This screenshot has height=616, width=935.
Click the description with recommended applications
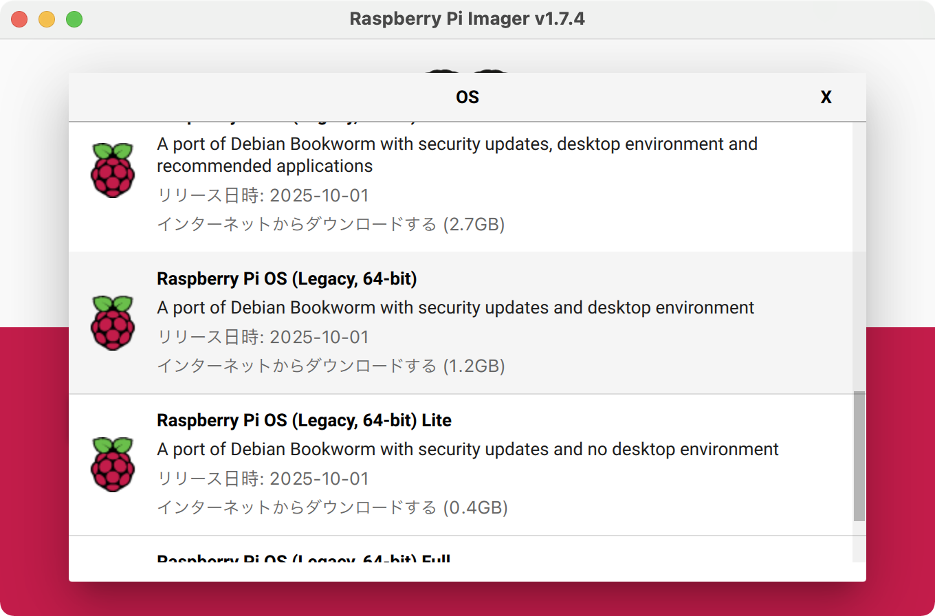click(x=457, y=155)
